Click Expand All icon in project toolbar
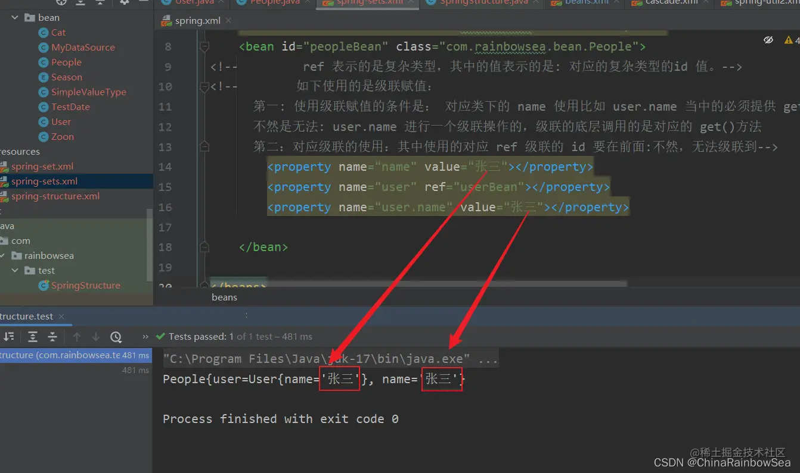Viewport: 800px width, 473px height. click(x=79, y=2)
